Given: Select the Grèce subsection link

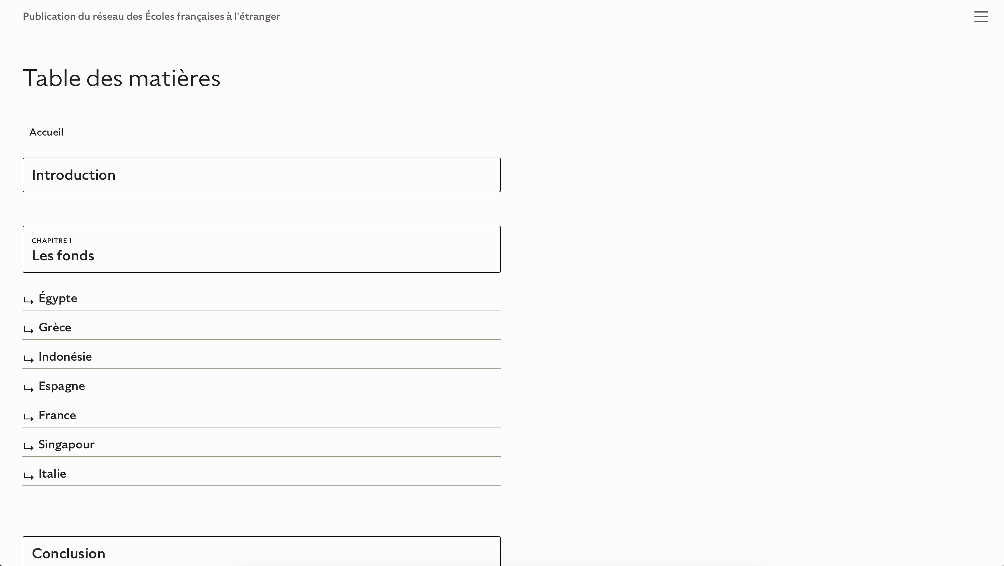Looking at the screenshot, I should tap(55, 327).
